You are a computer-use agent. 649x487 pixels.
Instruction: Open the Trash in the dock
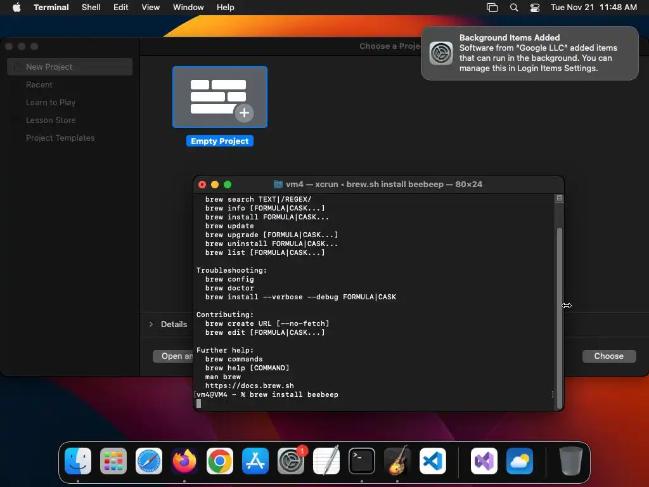(571, 460)
